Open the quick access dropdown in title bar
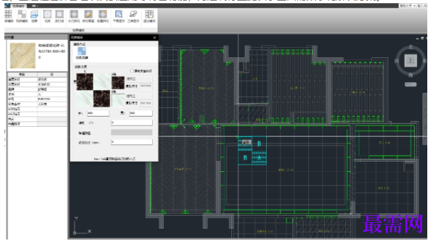Viewport: 435px width, 244px height. click(x=35, y=6)
